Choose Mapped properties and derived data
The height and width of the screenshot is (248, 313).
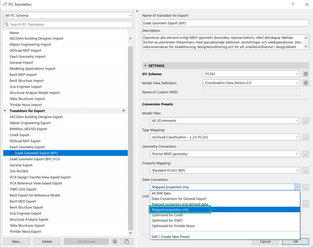coord(225,204)
